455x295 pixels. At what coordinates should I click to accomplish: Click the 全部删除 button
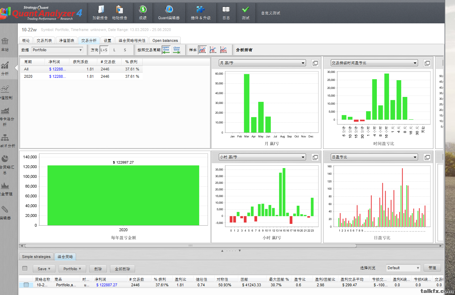click(x=122, y=269)
